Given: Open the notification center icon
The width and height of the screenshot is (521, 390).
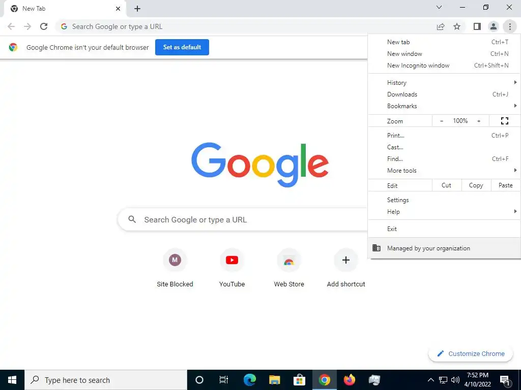Looking at the screenshot, I should click(505, 380).
